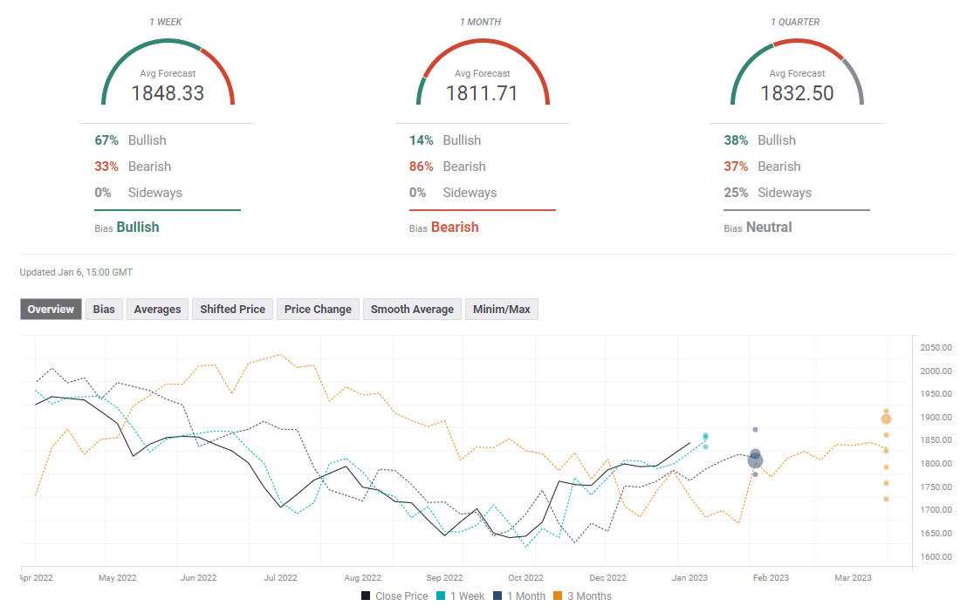Switch to the Minim/Max tab
967x613 pixels.
tap(502, 310)
